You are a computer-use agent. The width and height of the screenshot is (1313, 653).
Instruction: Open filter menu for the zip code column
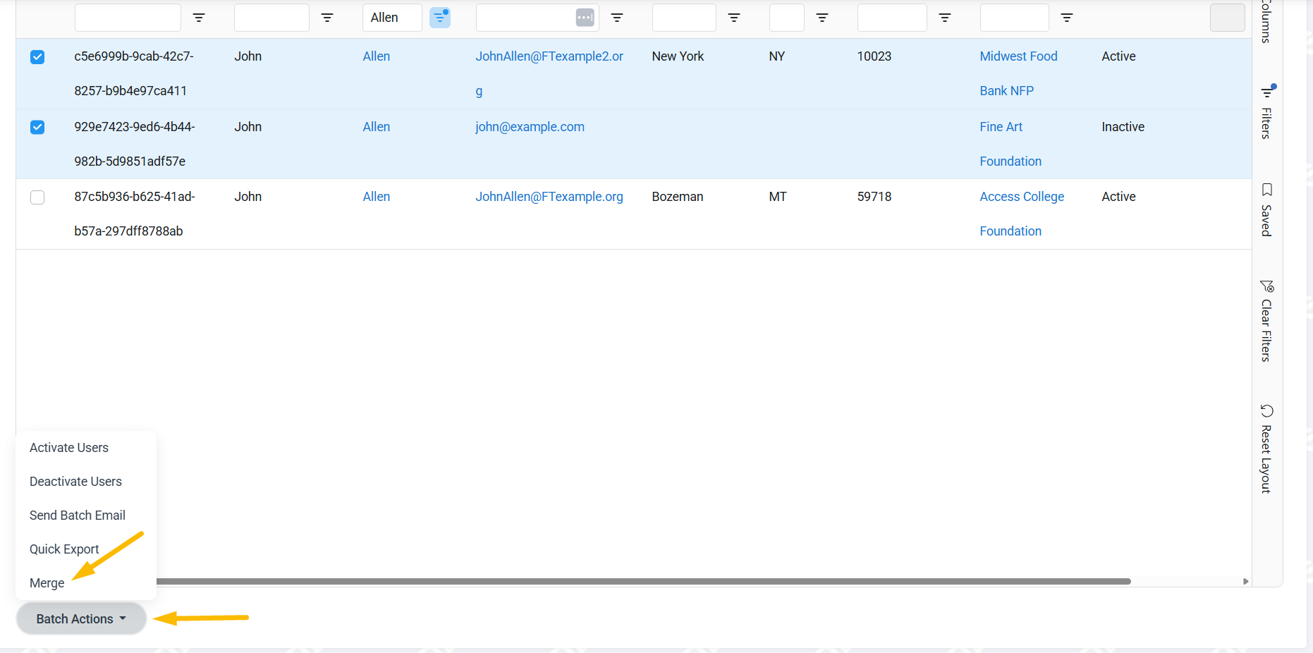coord(945,18)
